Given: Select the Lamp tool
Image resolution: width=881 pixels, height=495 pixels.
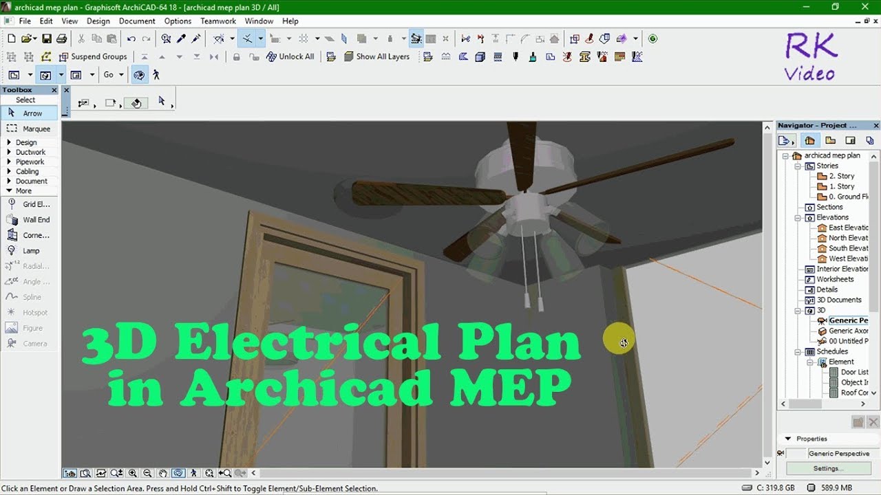Looking at the screenshot, I should (30, 251).
